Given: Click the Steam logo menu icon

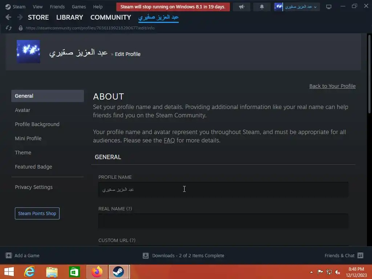Looking at the screenshot, I should pyautogui.click(x=8, y=7).
